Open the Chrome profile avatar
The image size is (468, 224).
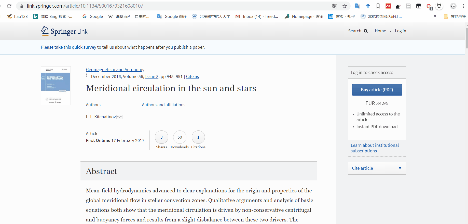point(453,6)
